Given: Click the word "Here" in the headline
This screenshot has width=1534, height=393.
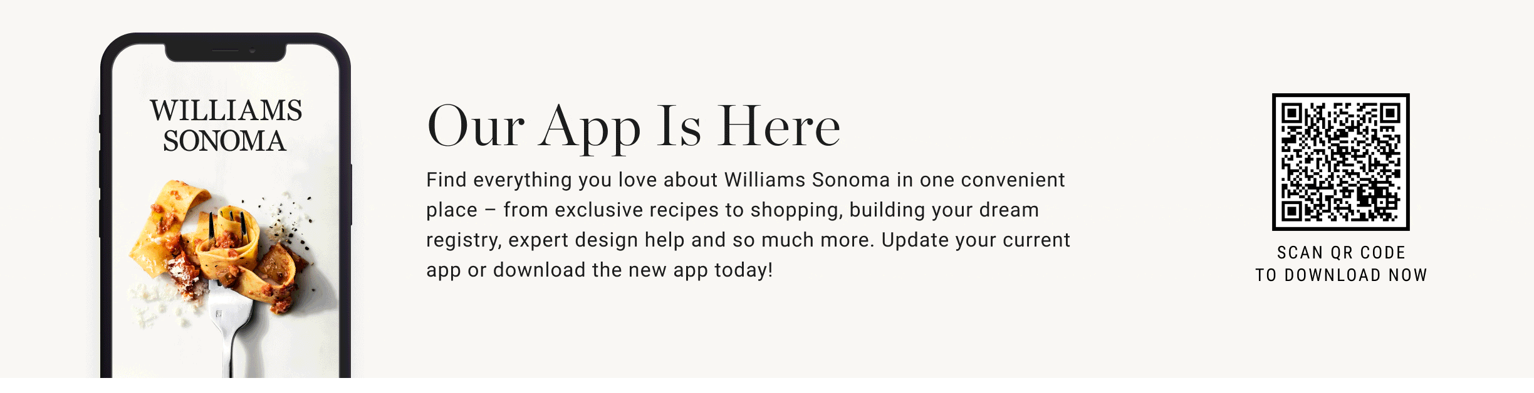Looking at the screenshot, I should [x=779, y=126].
